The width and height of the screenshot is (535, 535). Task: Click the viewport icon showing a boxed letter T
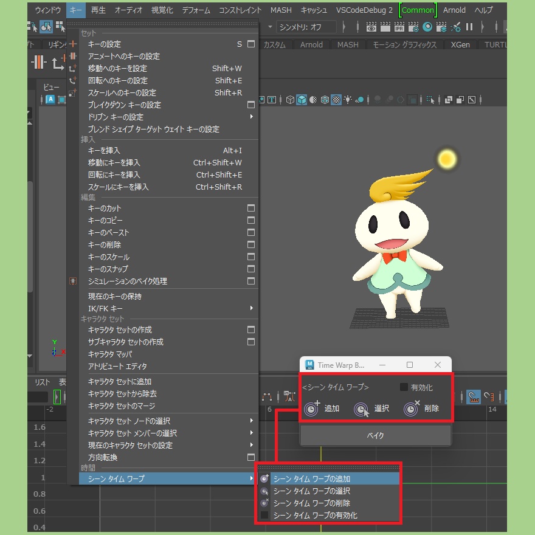pyautogui.click(x=272, y=100)
